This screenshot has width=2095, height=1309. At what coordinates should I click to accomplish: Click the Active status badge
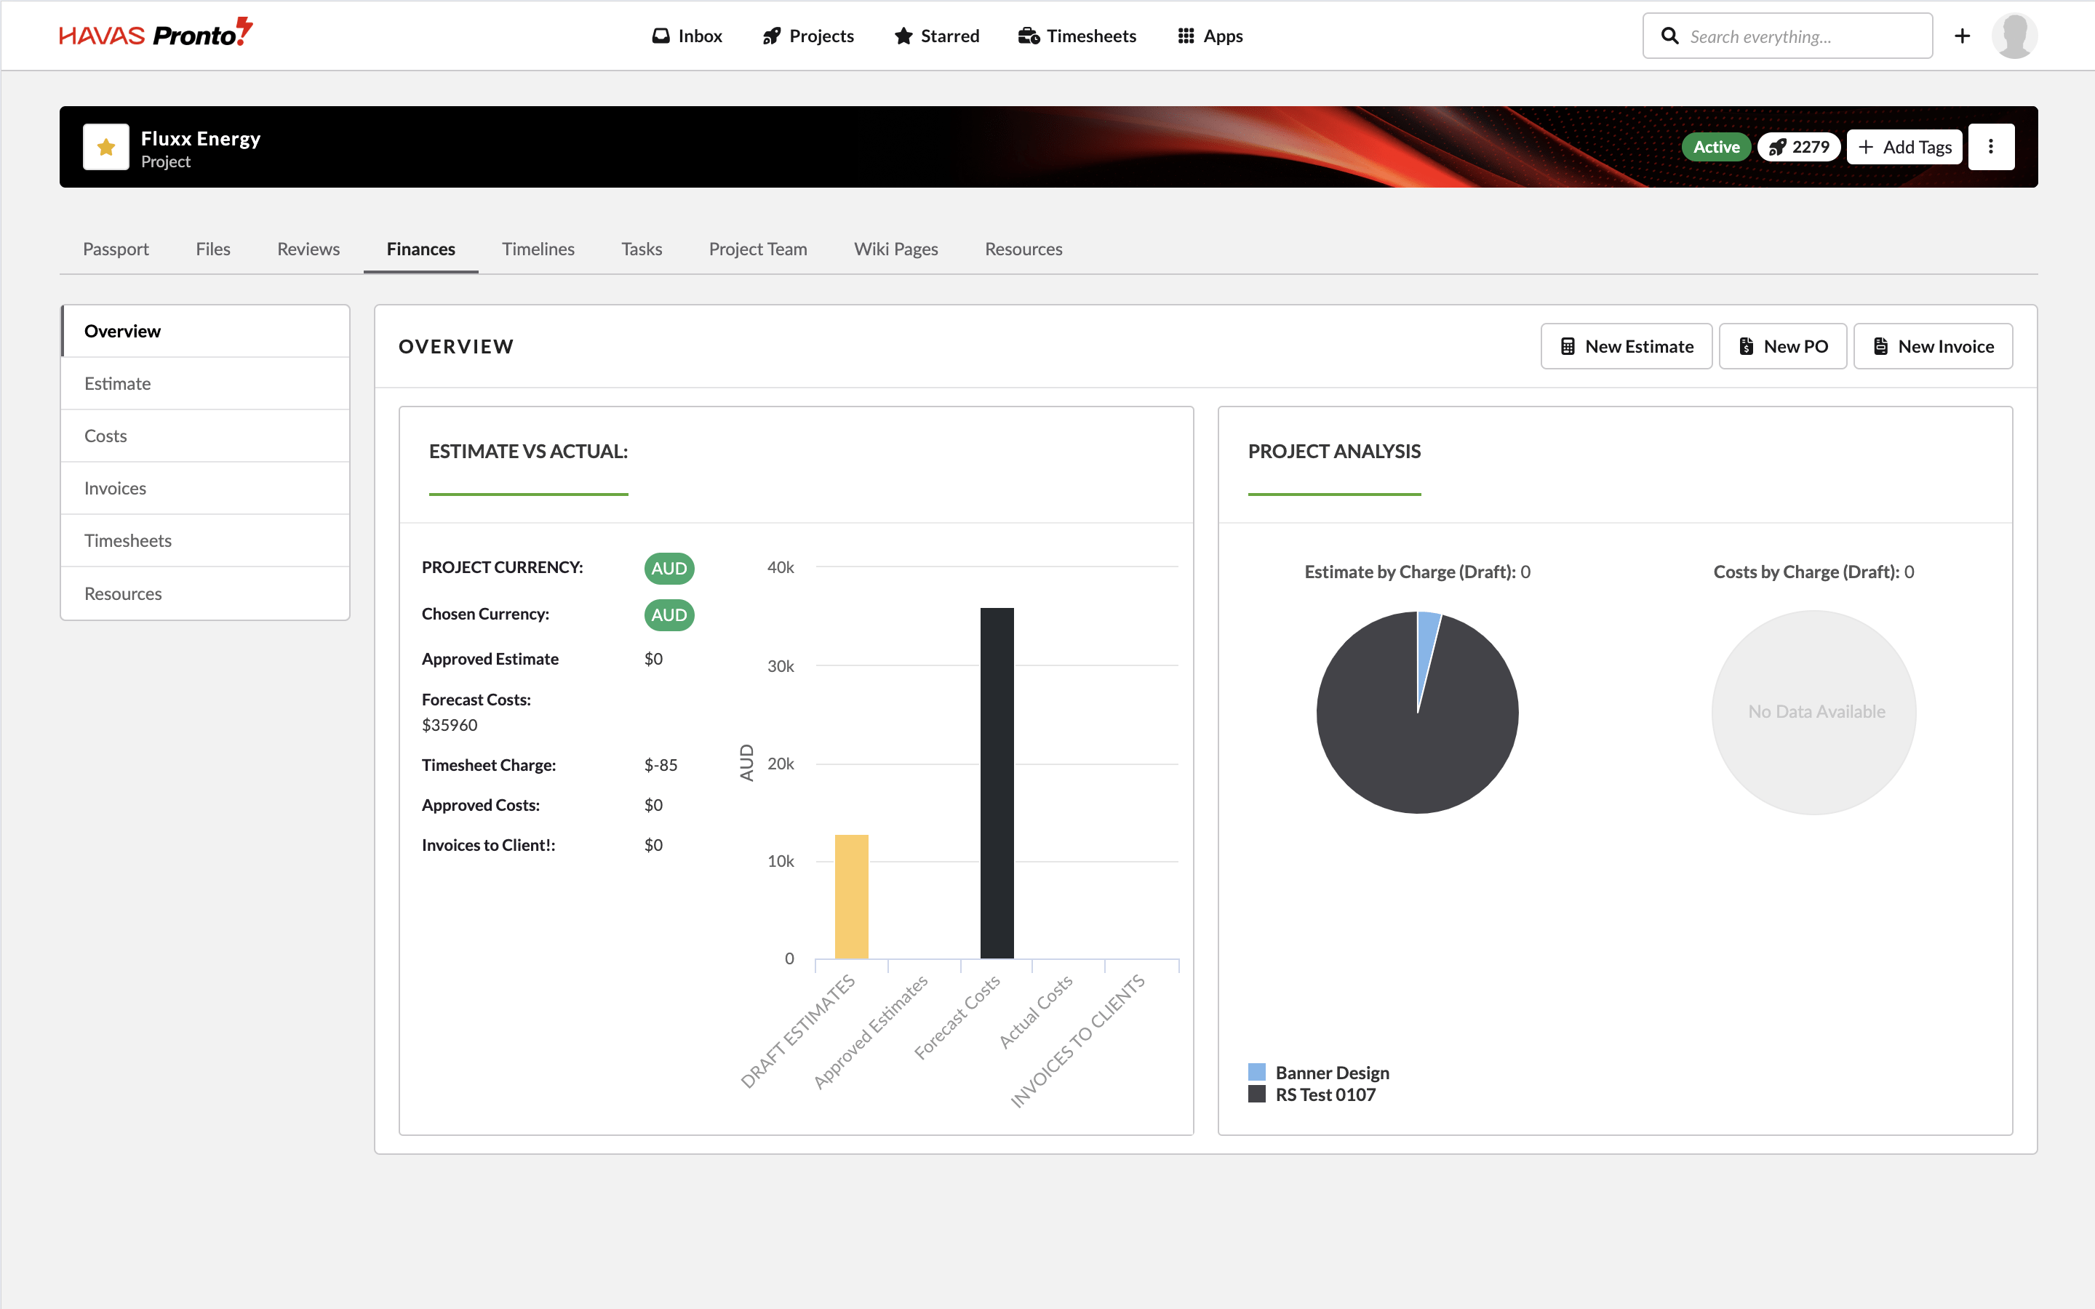point(1716,147)
